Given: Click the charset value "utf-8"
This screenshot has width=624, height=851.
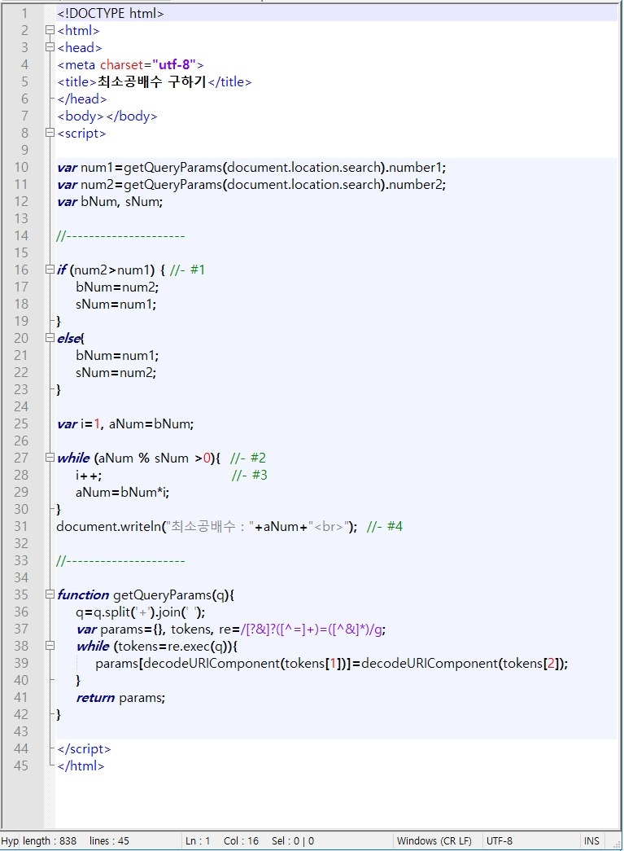Looking at the screenshot, I should pos(174,64).
